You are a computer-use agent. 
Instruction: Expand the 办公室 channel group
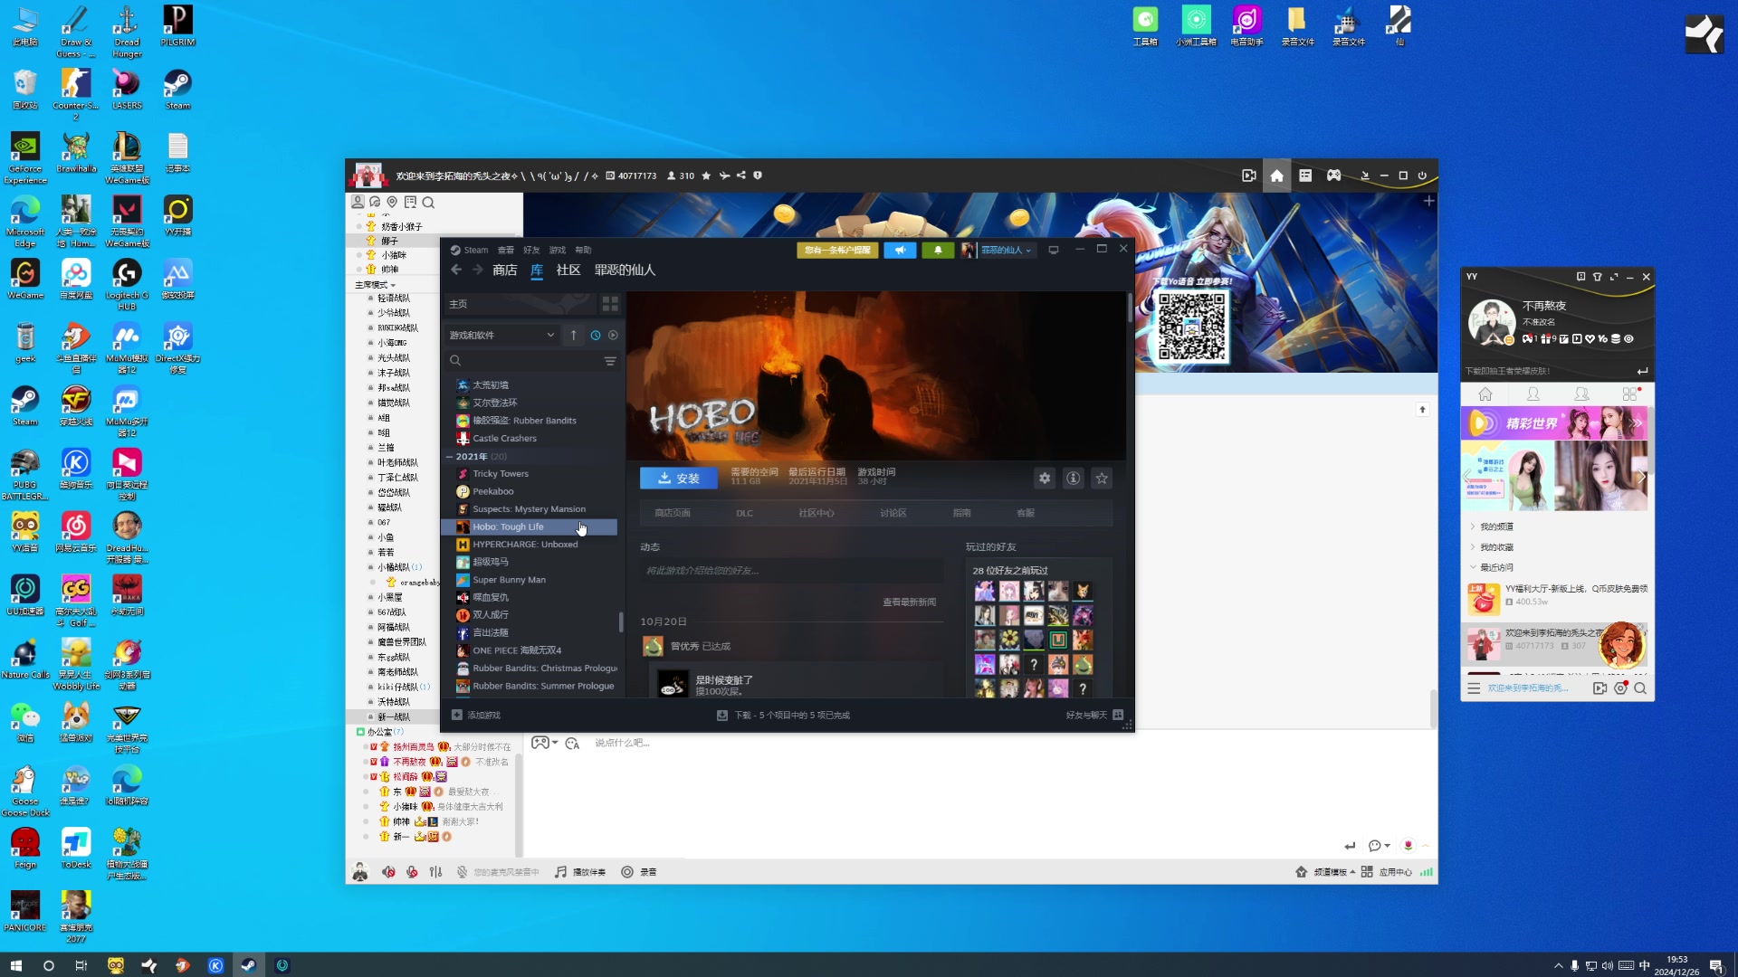click(x=380, y=732)
